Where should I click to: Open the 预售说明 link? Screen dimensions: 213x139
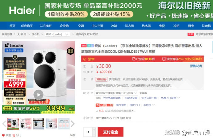tap(196, 66)
